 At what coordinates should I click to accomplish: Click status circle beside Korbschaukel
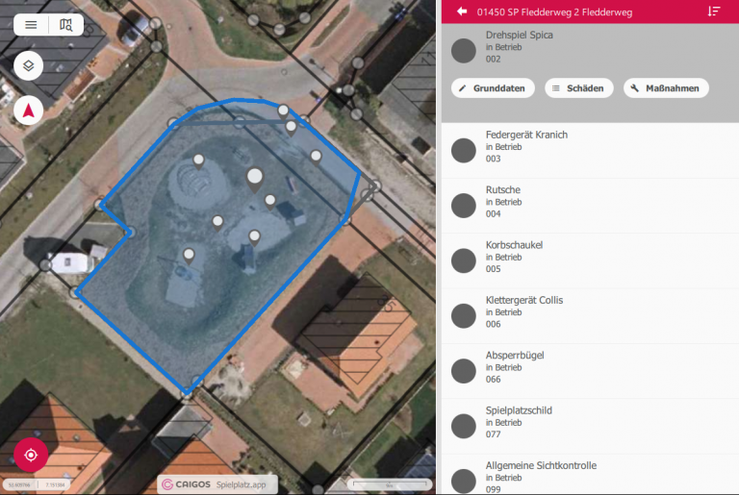[x=463, y=260]
